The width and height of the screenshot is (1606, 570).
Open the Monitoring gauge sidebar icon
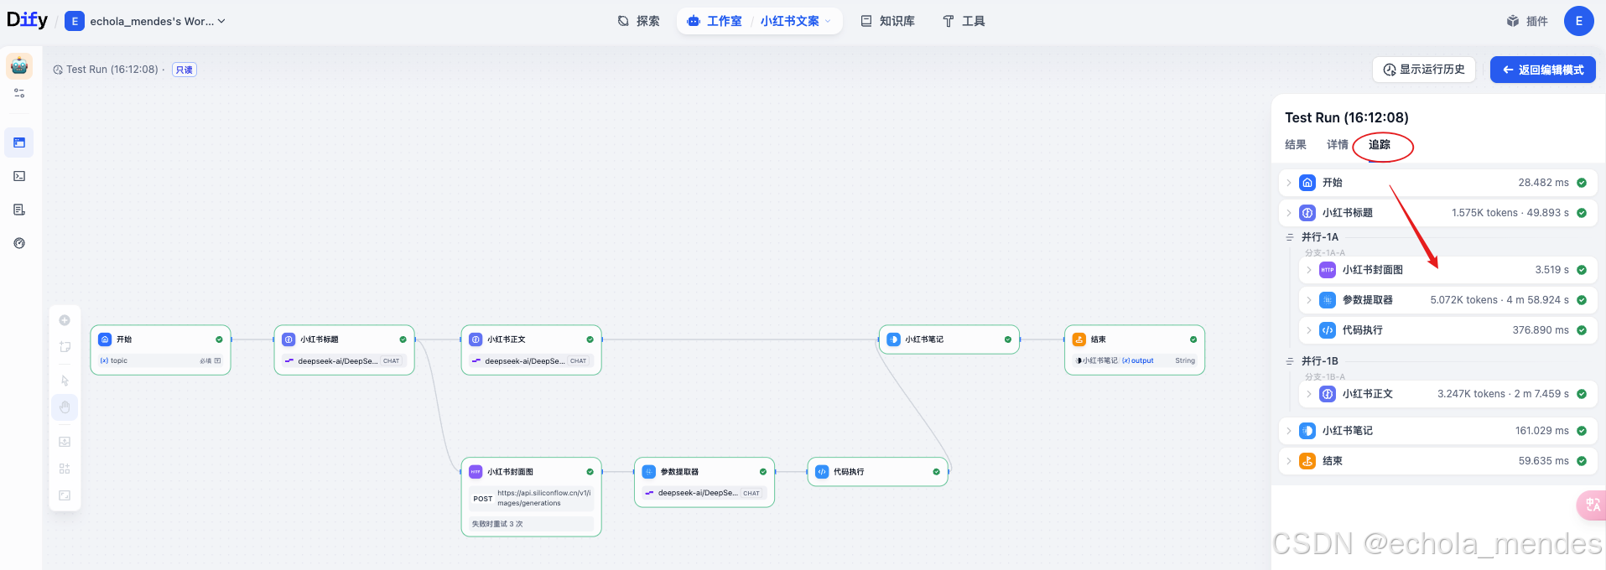pyautogui.click(x=19, y=243)
